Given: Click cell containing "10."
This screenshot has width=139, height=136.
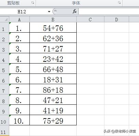Looking at the screenshot, I should point(20,120).
